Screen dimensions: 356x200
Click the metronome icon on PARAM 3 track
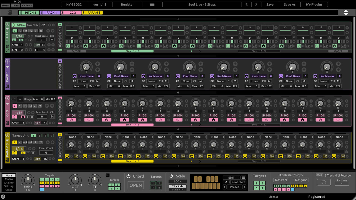pyautogui.click(x=14, y=153)
